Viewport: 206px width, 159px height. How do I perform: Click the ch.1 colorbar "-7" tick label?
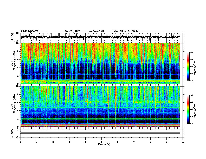click(192, 81)
